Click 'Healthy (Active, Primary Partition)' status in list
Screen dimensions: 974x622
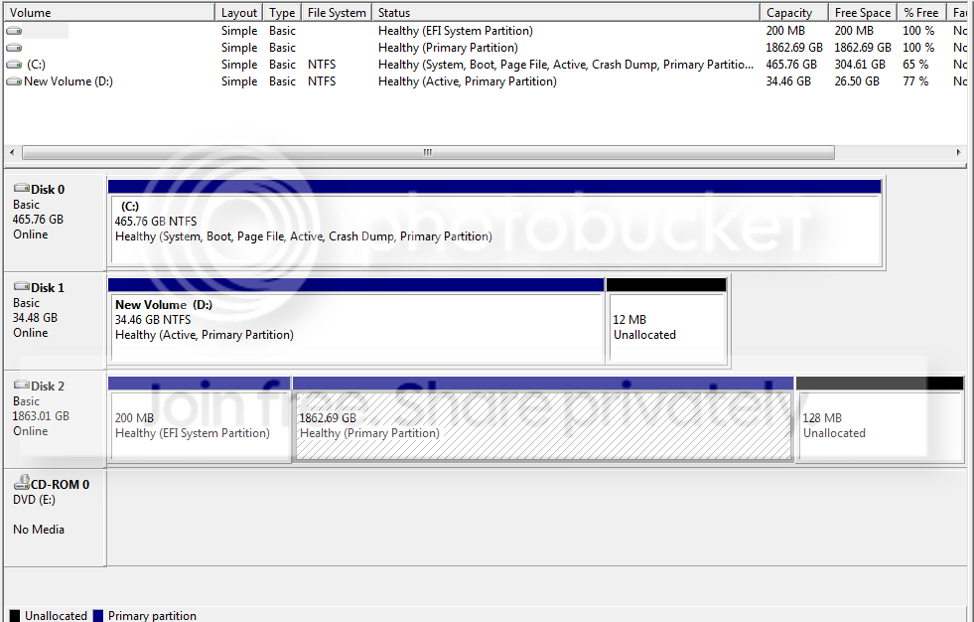click(467, 81)
